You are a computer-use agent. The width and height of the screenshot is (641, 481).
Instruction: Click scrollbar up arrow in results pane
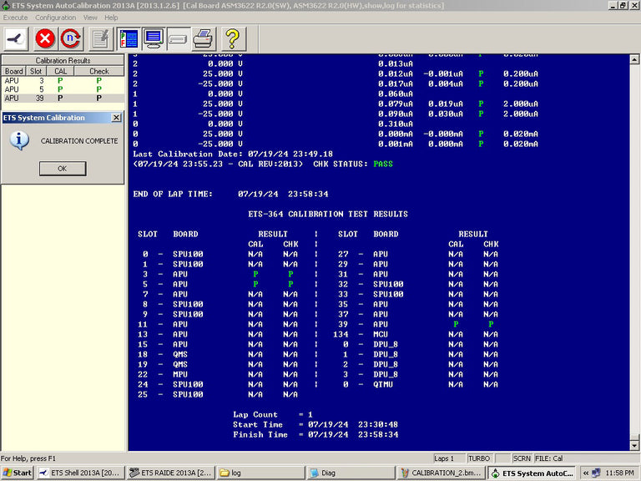click(634, 60)
